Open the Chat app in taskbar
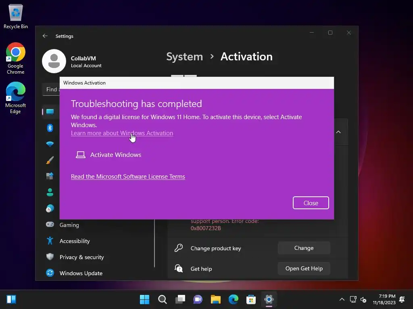 (x=198, y=299)
